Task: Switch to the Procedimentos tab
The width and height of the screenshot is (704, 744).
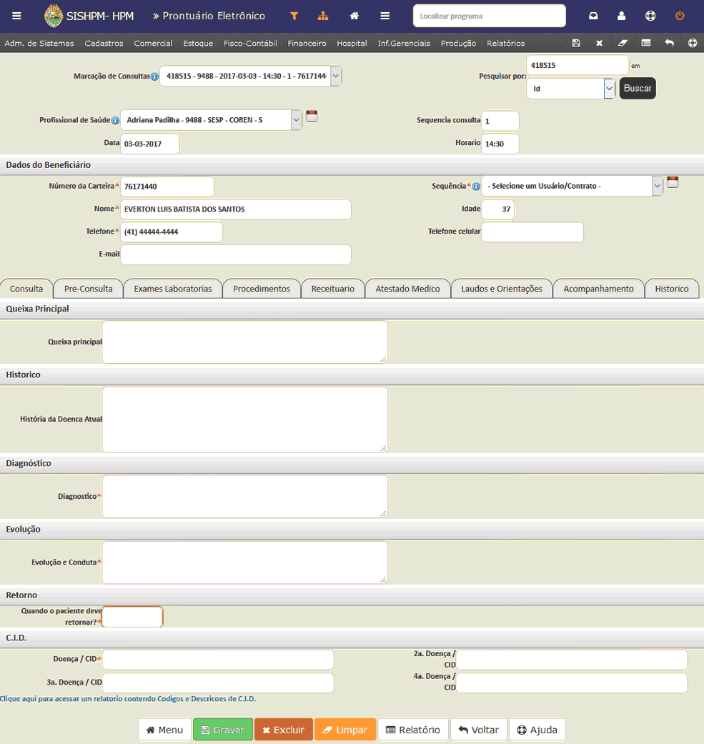Action: (262, 289)
